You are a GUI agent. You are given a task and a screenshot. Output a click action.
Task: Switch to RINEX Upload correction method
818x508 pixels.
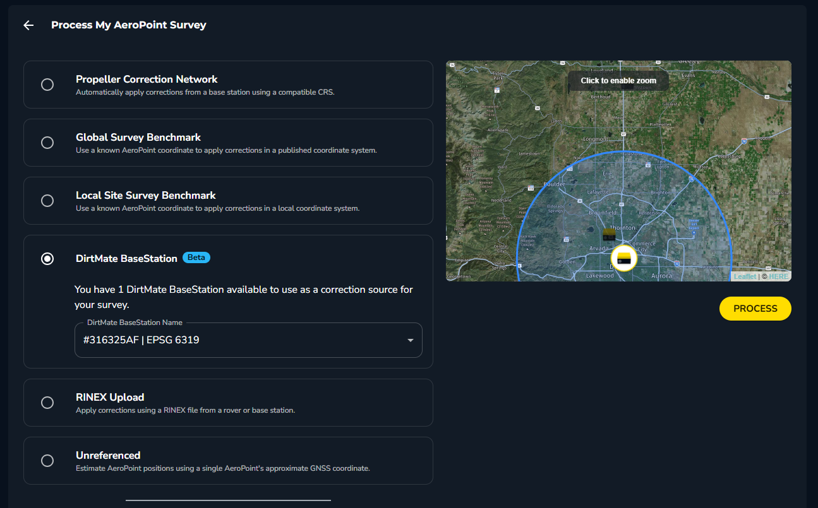(x=47, y=403)
